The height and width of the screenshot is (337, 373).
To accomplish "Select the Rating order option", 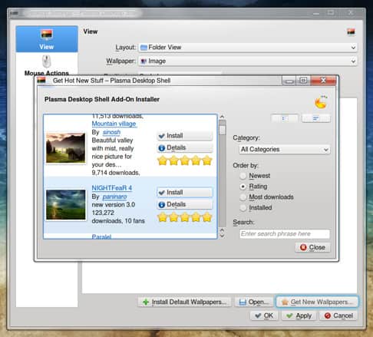I will pos(254,187).
